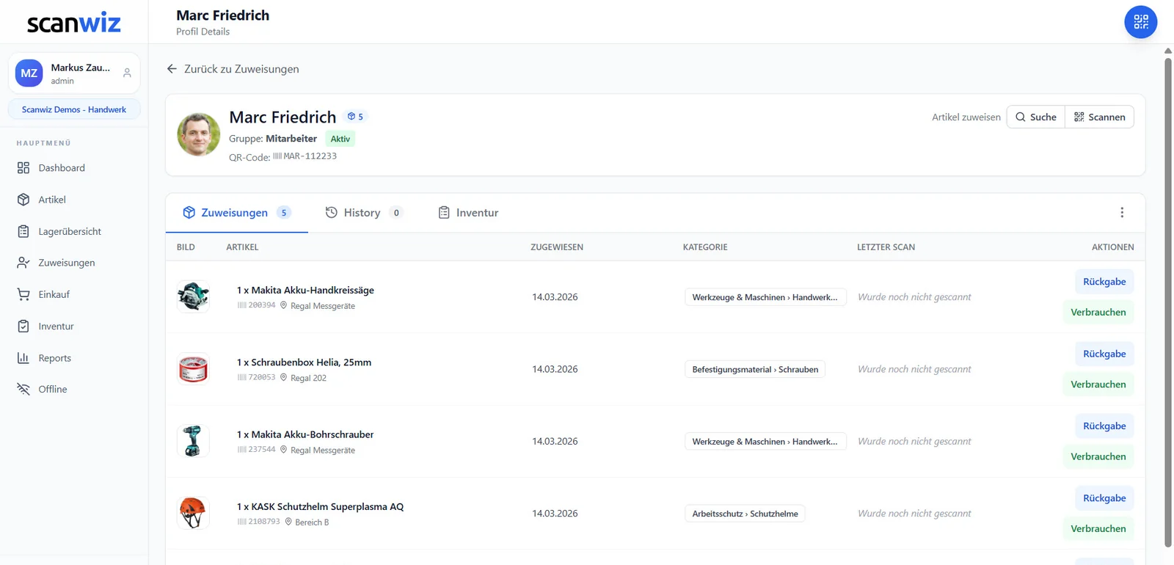Click the Suche button

click(x=1035, y=117)
